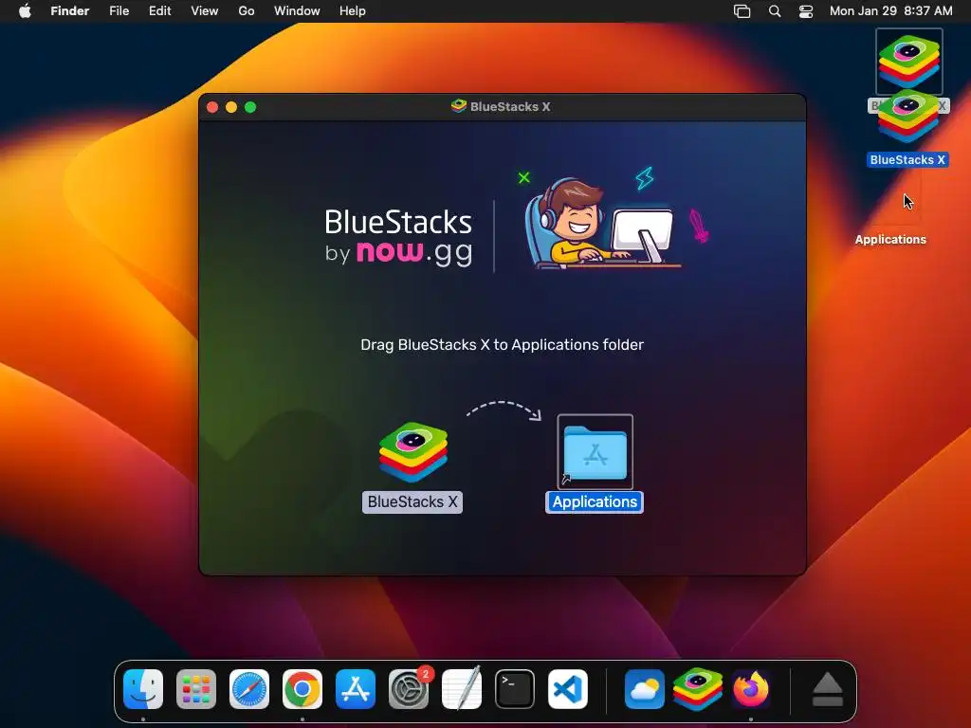This screenshot has width=971, height=728.
Task: Click the highlighted BlueStacks X desktop label
Action: point(907,159)
